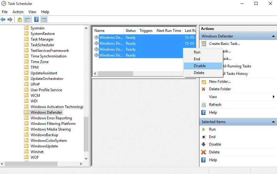Click New Folder in the Actions pane

[220, 82]
